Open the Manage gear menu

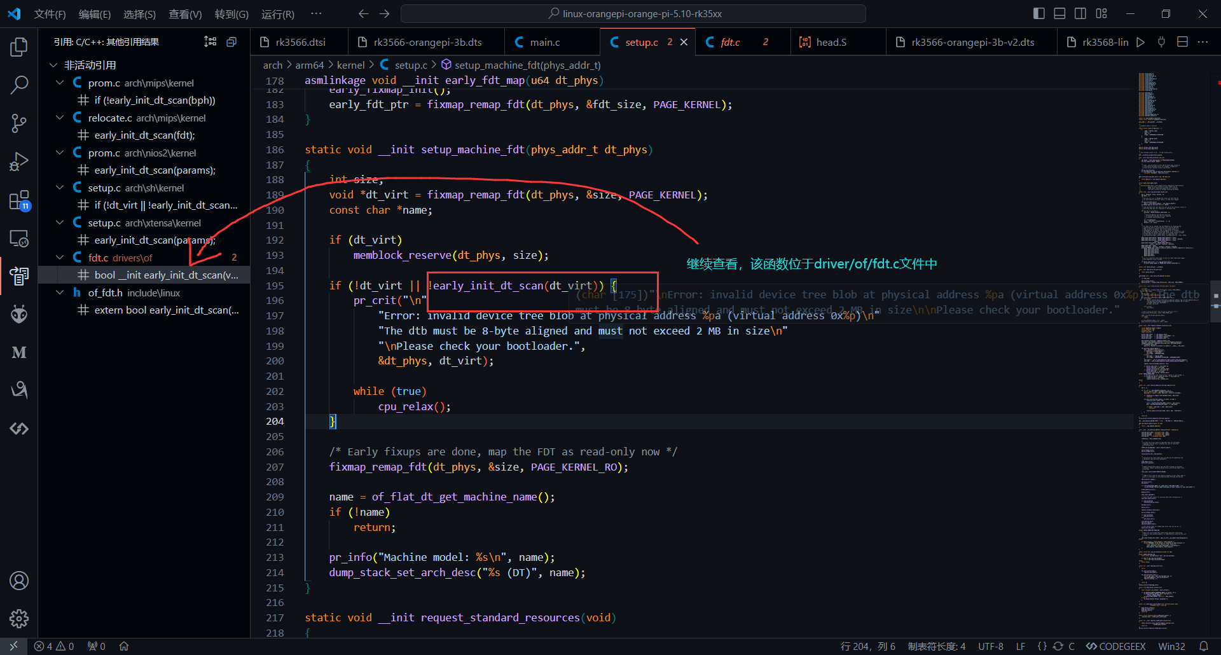(x=19, y=618)
